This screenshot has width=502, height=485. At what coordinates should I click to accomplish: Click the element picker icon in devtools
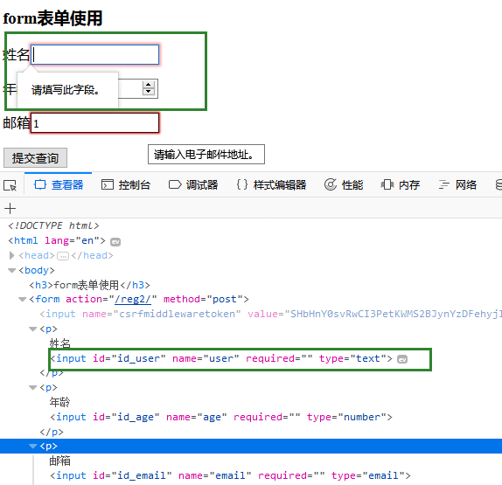(10, 185)
